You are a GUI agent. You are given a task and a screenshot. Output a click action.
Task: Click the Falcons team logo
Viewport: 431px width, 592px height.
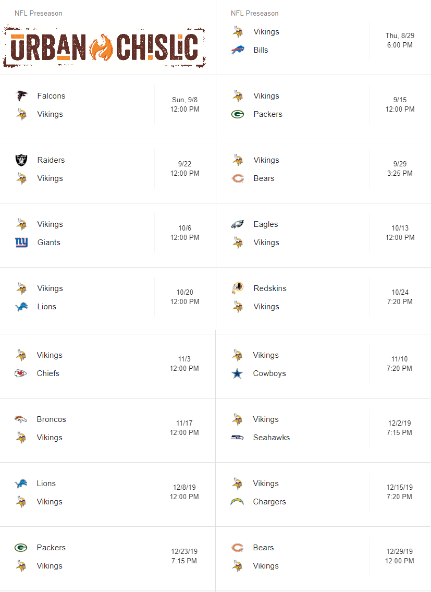(21, 96)
